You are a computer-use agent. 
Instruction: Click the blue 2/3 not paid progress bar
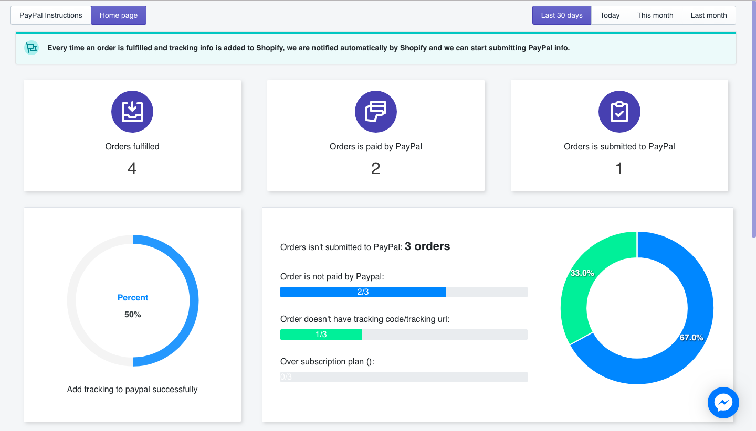(363, 292)
